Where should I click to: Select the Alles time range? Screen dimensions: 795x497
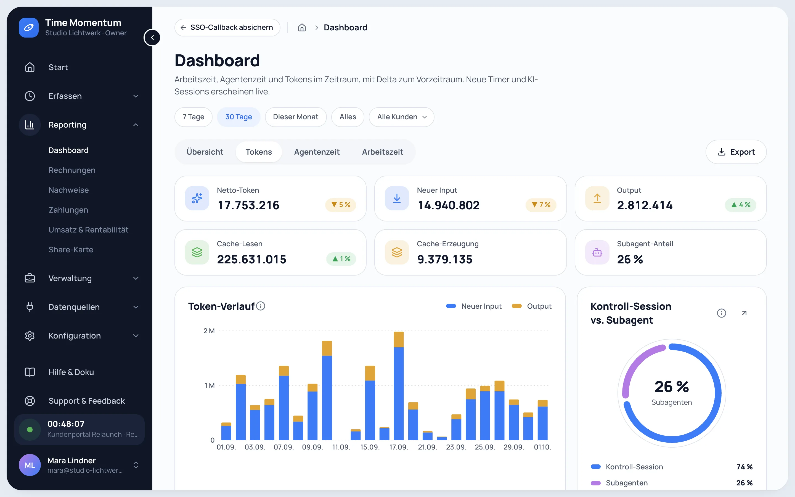coord(348,117)
